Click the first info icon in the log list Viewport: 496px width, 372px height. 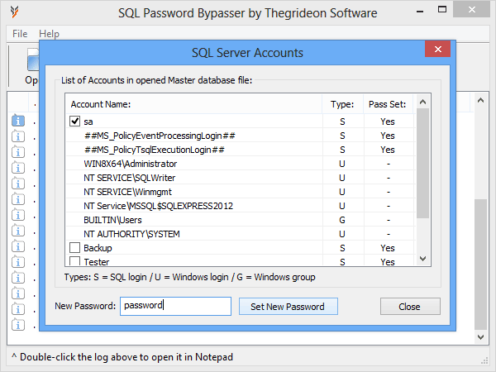point(18,121)
